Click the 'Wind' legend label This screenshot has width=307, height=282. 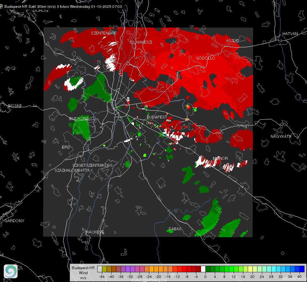coord(83,273)
